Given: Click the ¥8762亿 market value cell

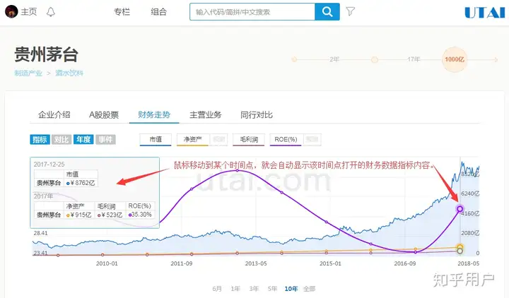Looking at the screenshot, I should coord(81,183).
